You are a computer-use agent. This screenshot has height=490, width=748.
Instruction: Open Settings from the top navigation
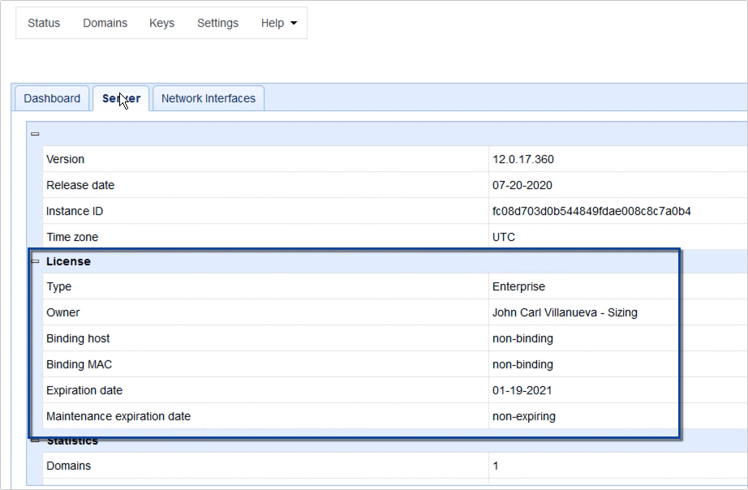217,23
